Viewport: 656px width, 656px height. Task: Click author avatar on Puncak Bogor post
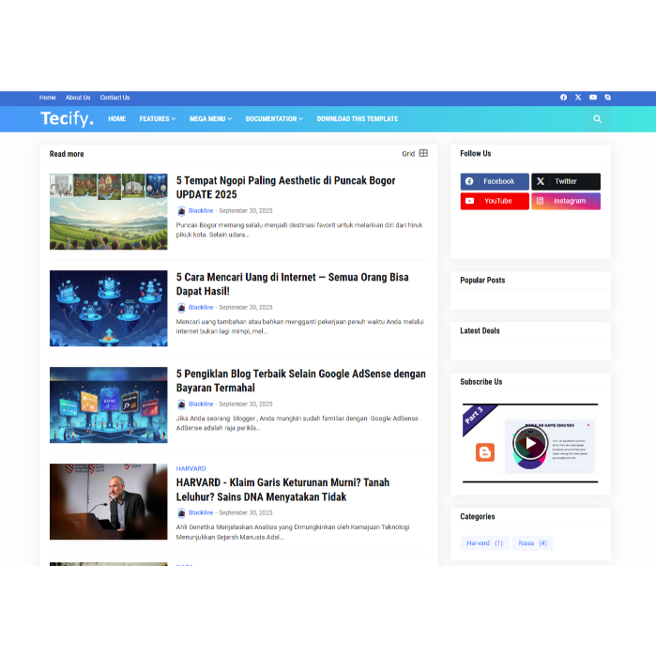(x=181, y=211)
